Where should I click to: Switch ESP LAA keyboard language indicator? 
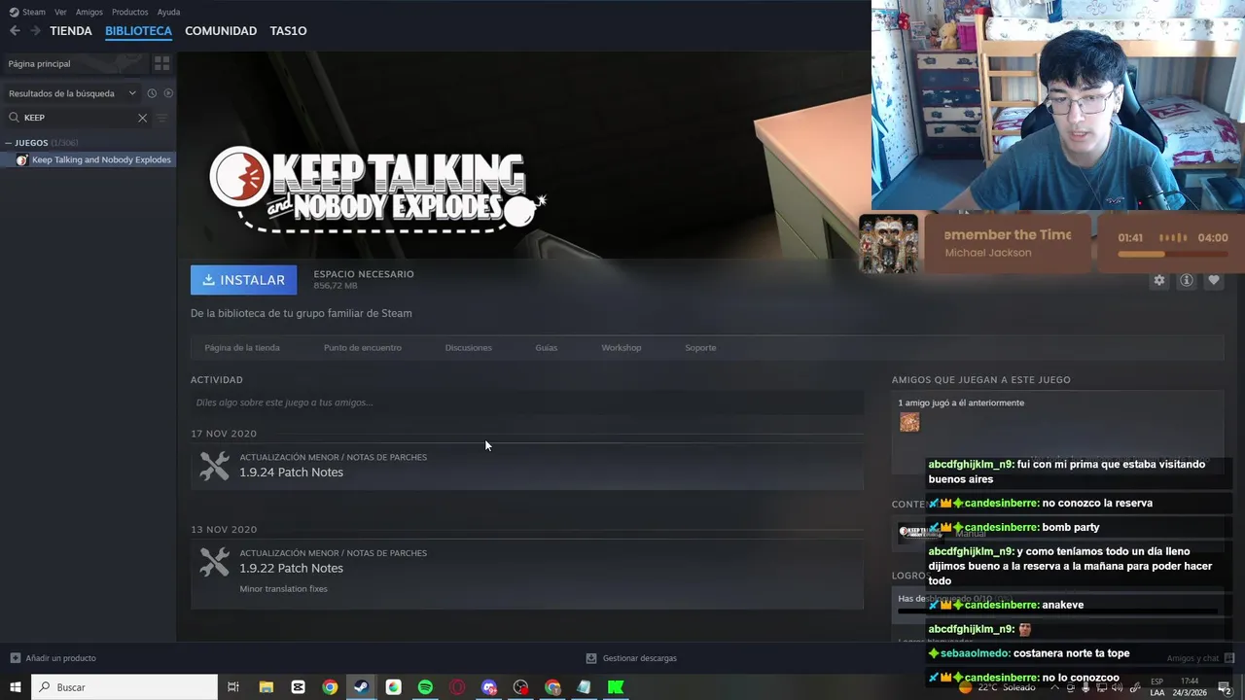(x=1157, y=687)
